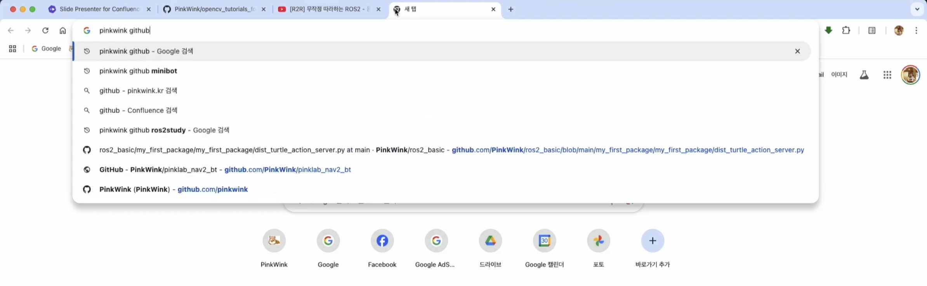This screenshot has height=286, width=927.
Task: Click the back navigation arrow
Action: 11,30
